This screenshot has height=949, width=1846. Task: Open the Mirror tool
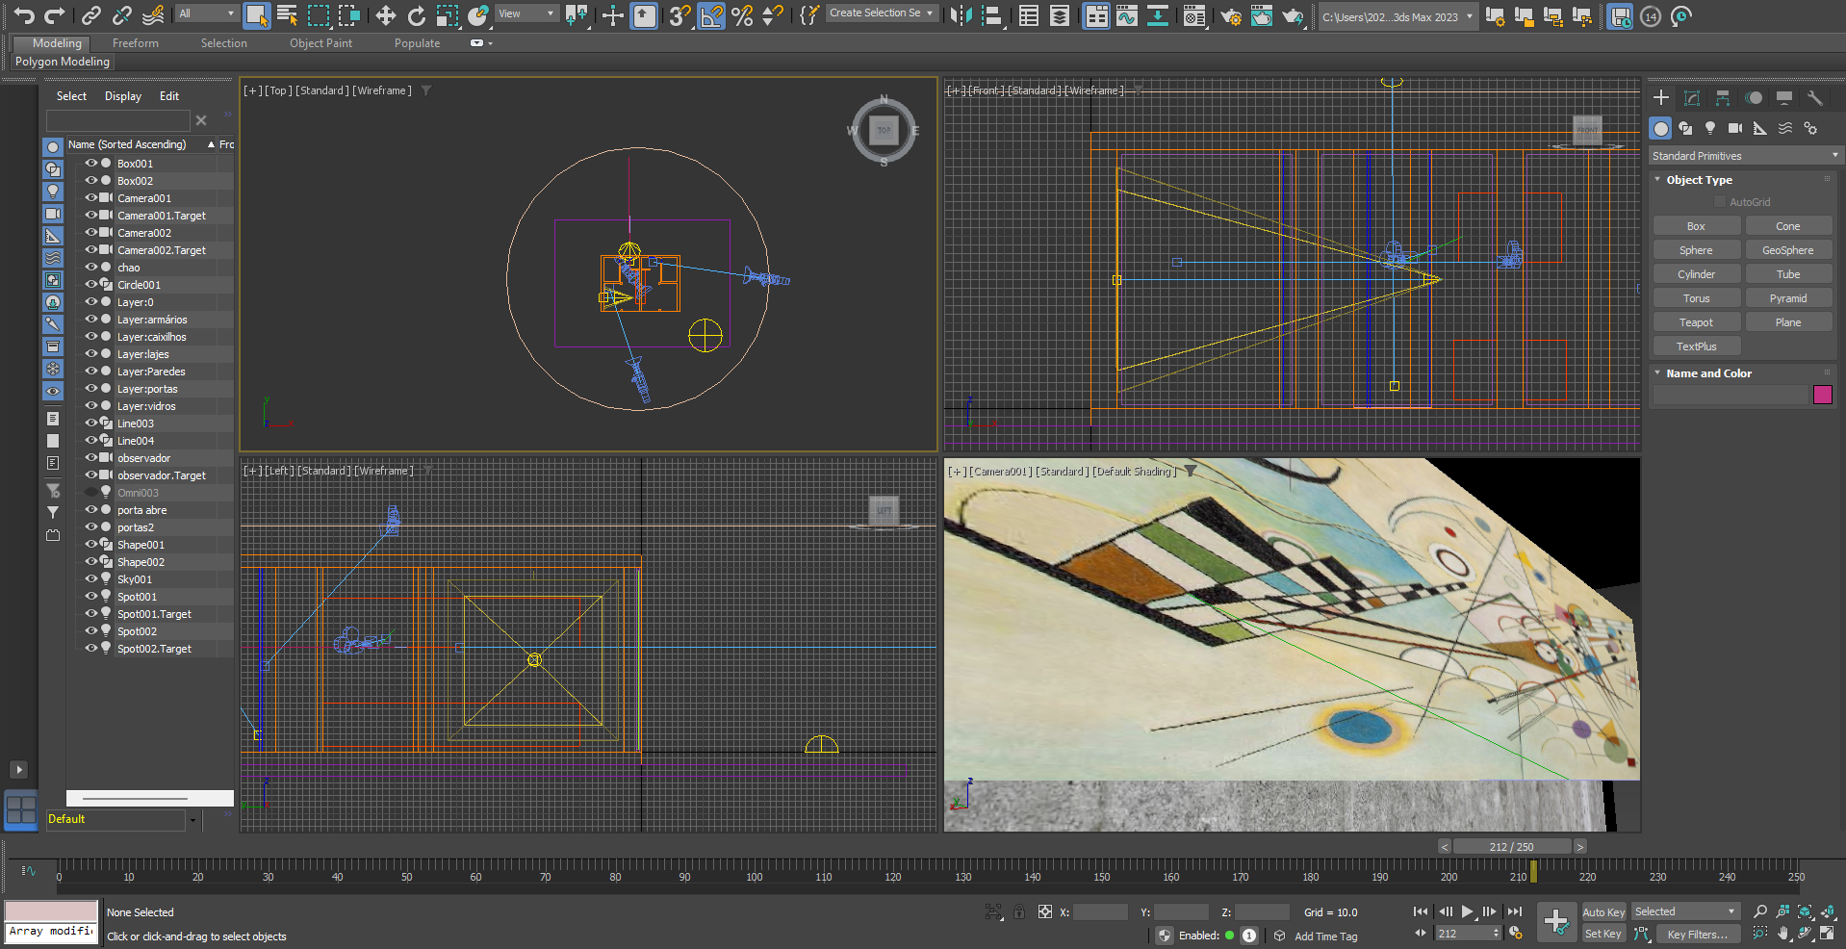pyautogui.click(x=960, y=15)
